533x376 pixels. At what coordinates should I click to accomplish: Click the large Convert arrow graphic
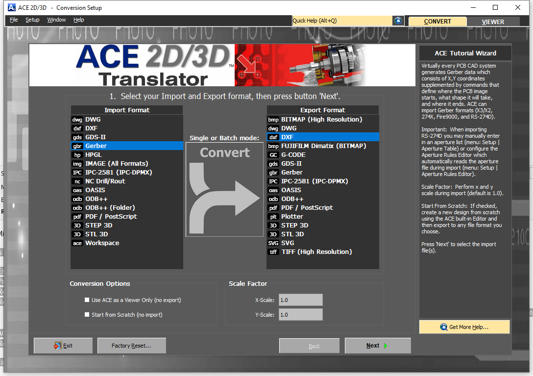point(224,190)
